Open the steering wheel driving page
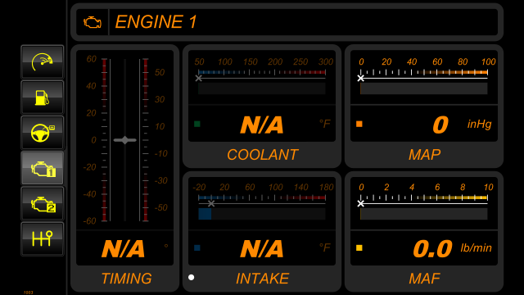Viewport: 524px width, 295px height. click(x=42, y=133)
